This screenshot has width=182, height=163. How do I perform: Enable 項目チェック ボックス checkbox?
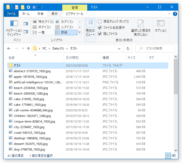[x=100, y=22]
